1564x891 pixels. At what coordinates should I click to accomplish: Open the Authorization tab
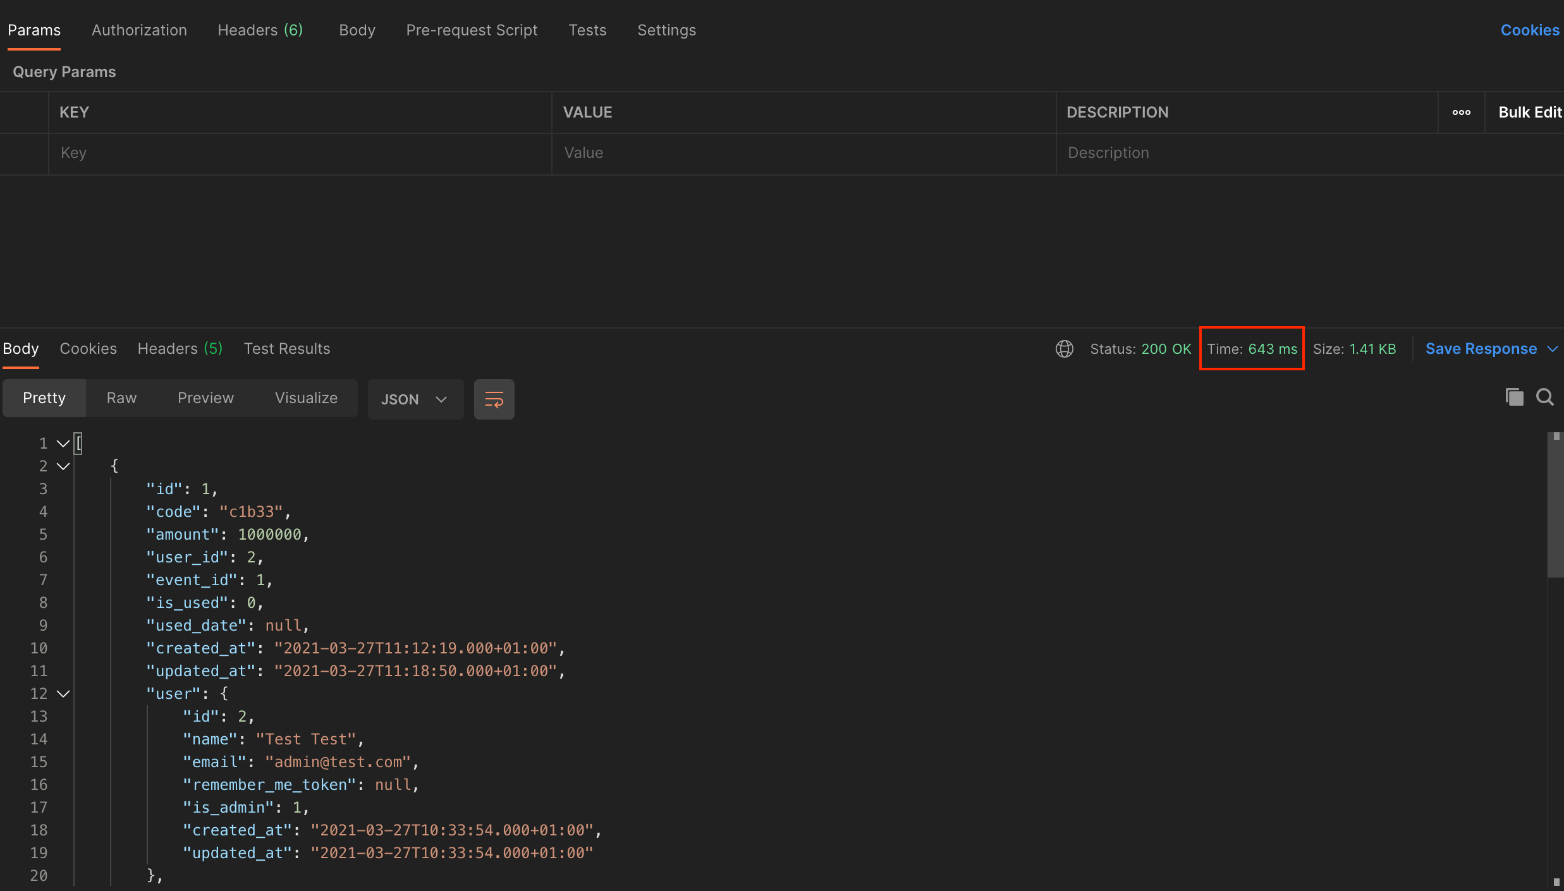point(139,30)
